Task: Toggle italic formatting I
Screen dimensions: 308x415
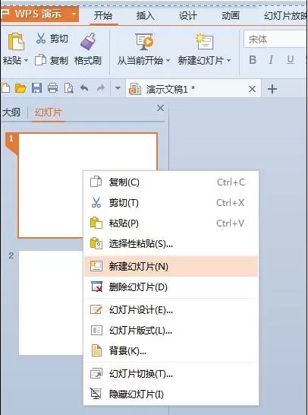Action: 271,60
